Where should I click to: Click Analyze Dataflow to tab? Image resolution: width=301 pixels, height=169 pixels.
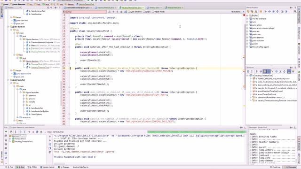(x=80, y=167)
